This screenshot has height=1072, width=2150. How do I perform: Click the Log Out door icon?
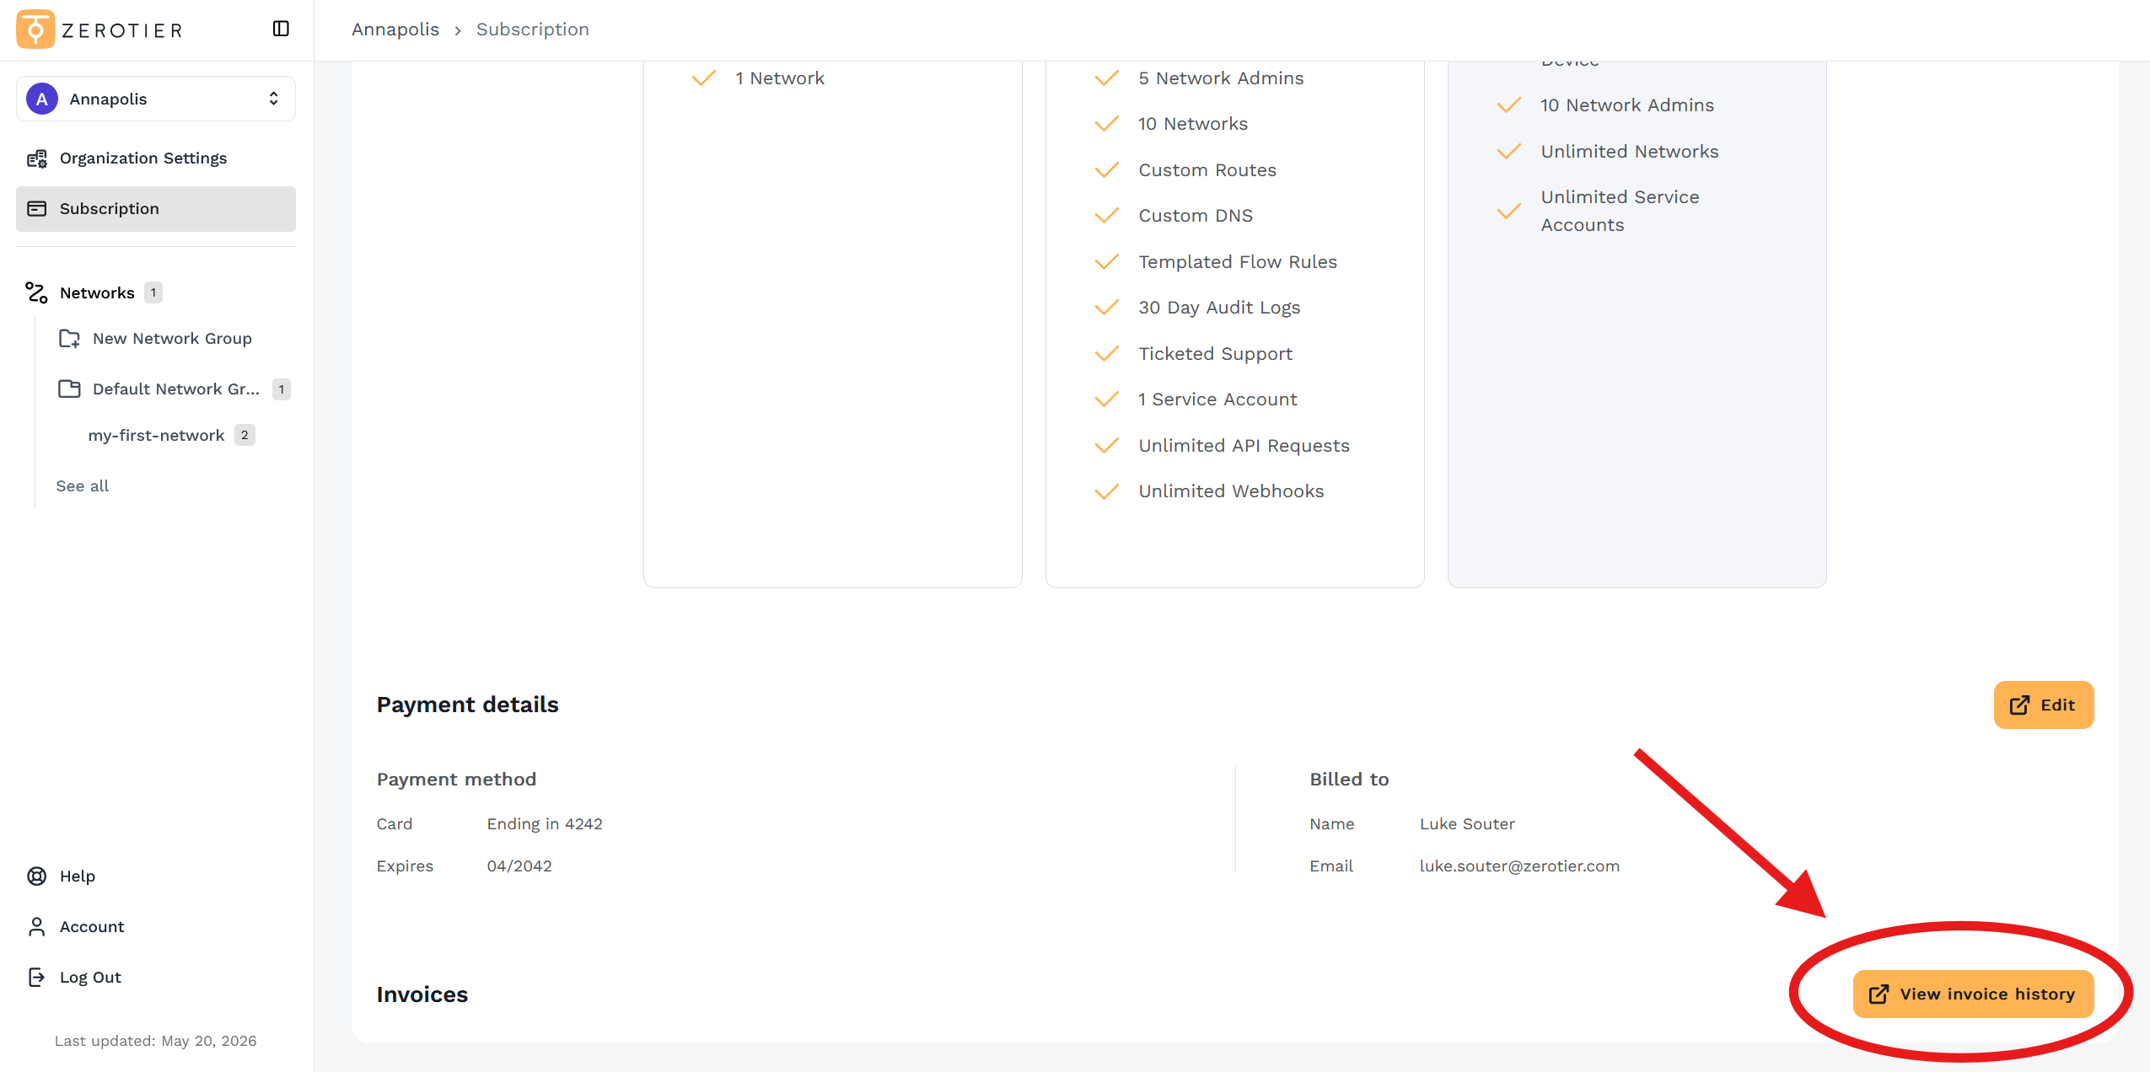click(x=37, y=978)
